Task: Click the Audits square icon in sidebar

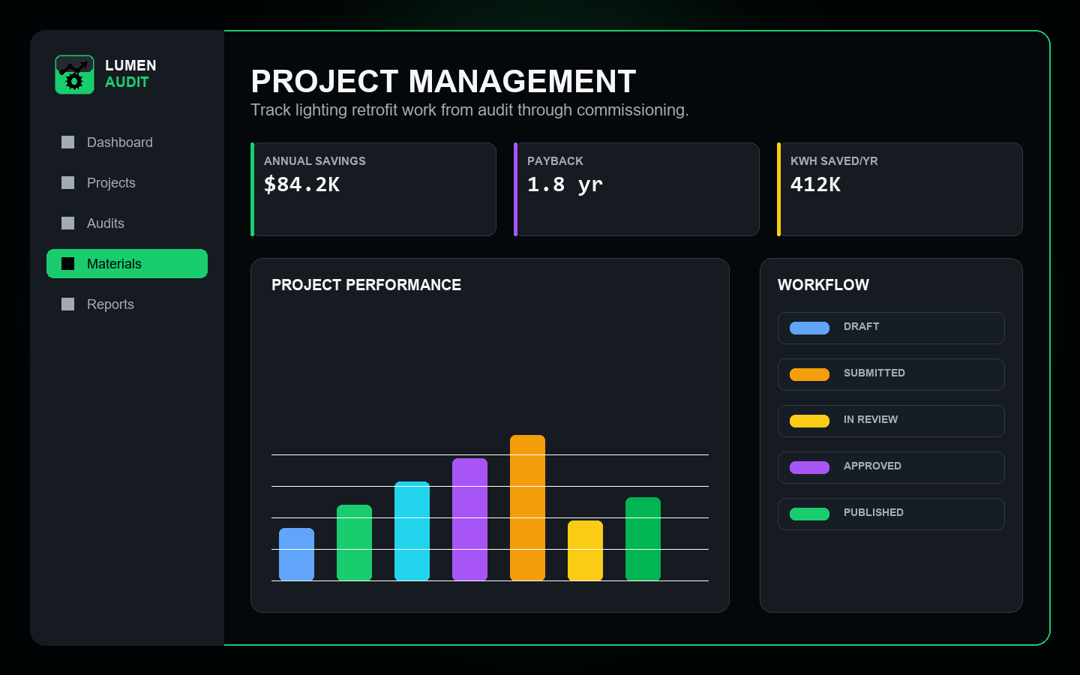Action: (x=67, y=223)
